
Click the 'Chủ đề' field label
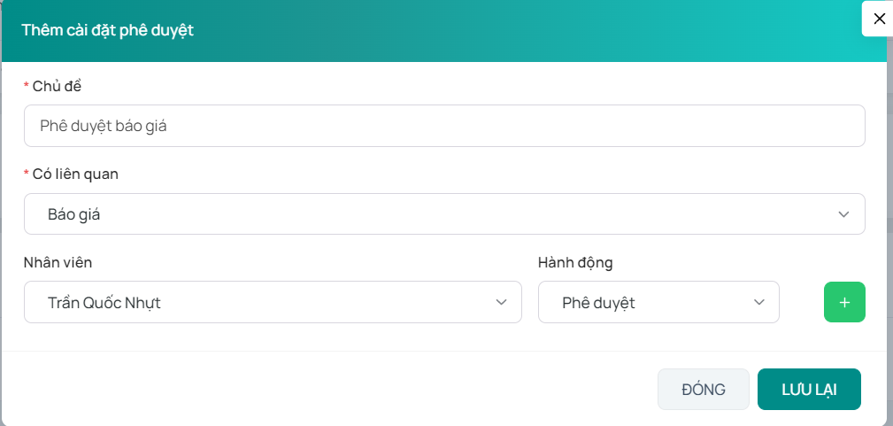tap(57, 86)
